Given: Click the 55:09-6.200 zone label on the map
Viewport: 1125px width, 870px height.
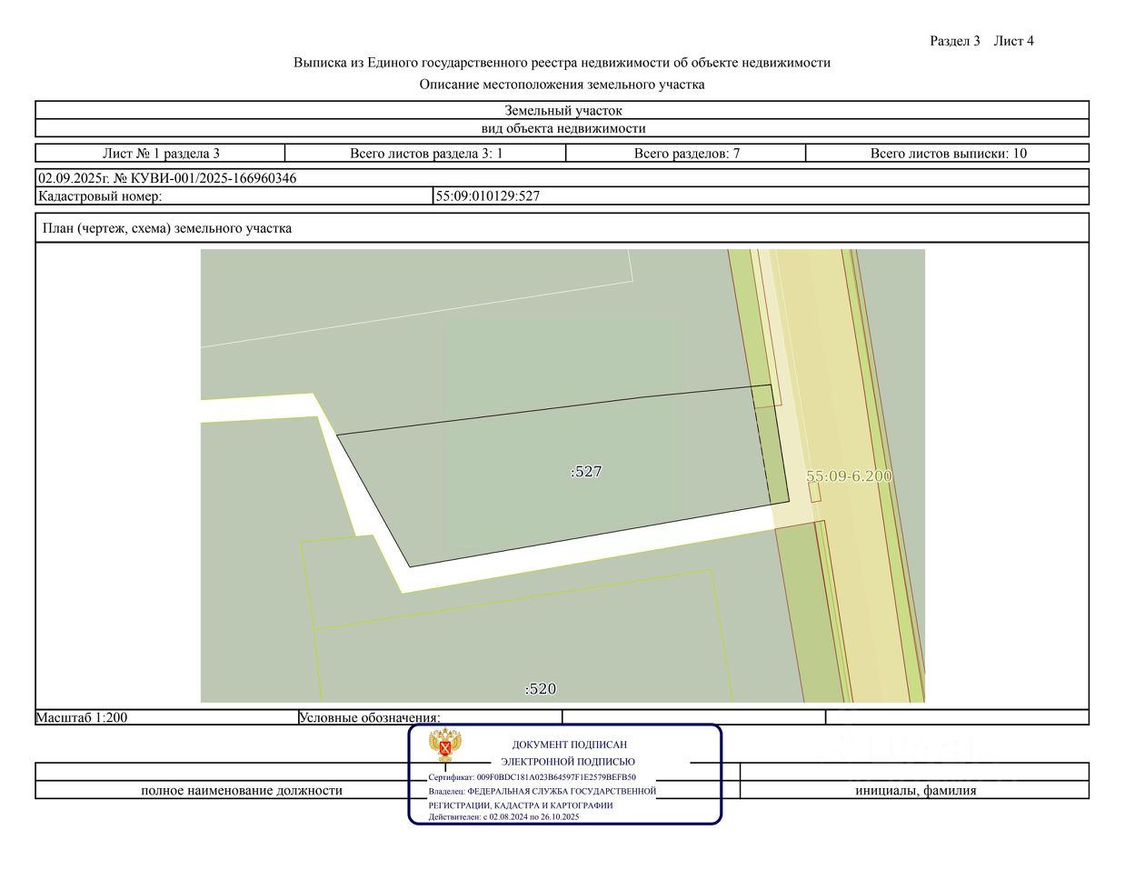Looking at the screenshot, I should 849,476.
